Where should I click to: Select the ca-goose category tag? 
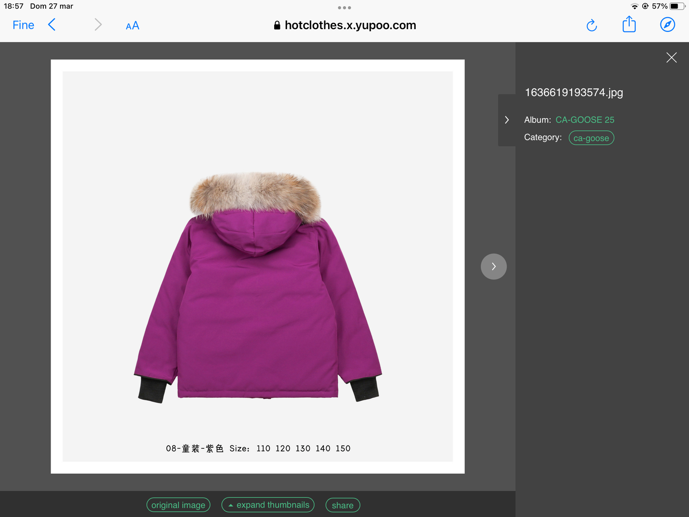pyautogui.click(x=591, y=138)
